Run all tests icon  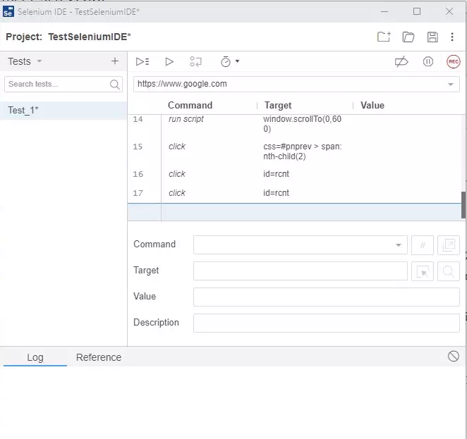(142, 61)
